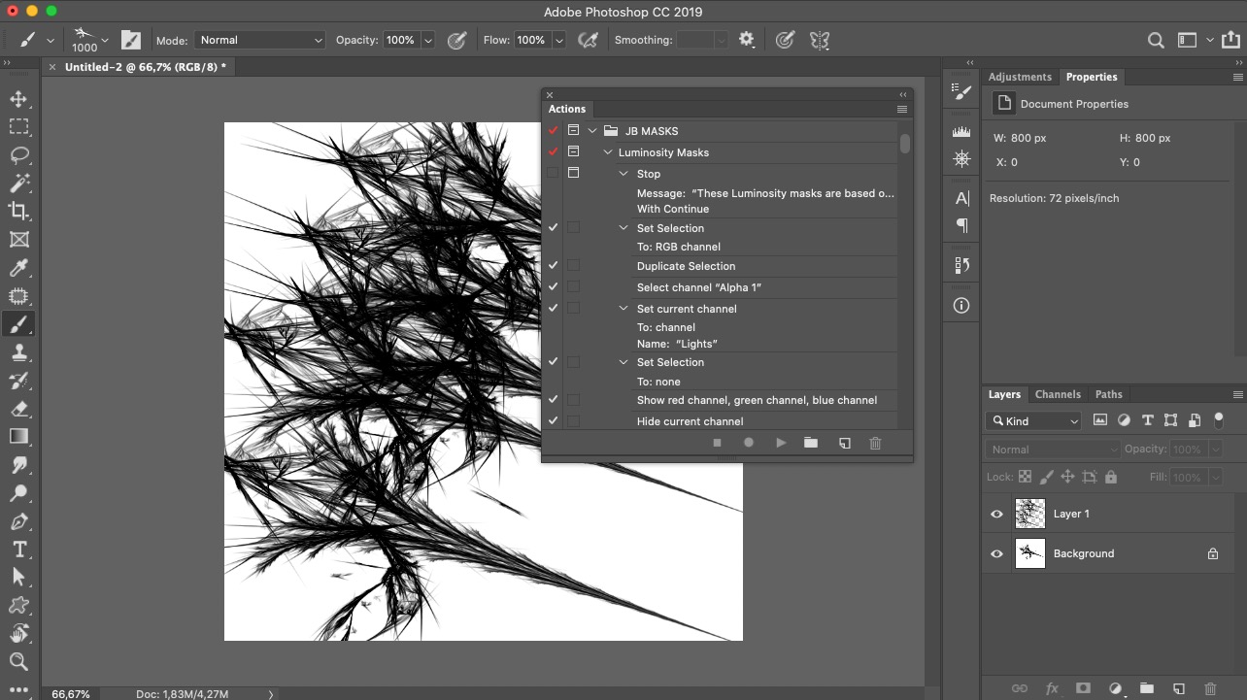Switch to the Channels tab

pos(1058,394)
